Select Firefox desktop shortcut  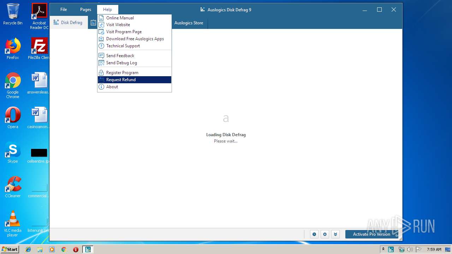13,49
